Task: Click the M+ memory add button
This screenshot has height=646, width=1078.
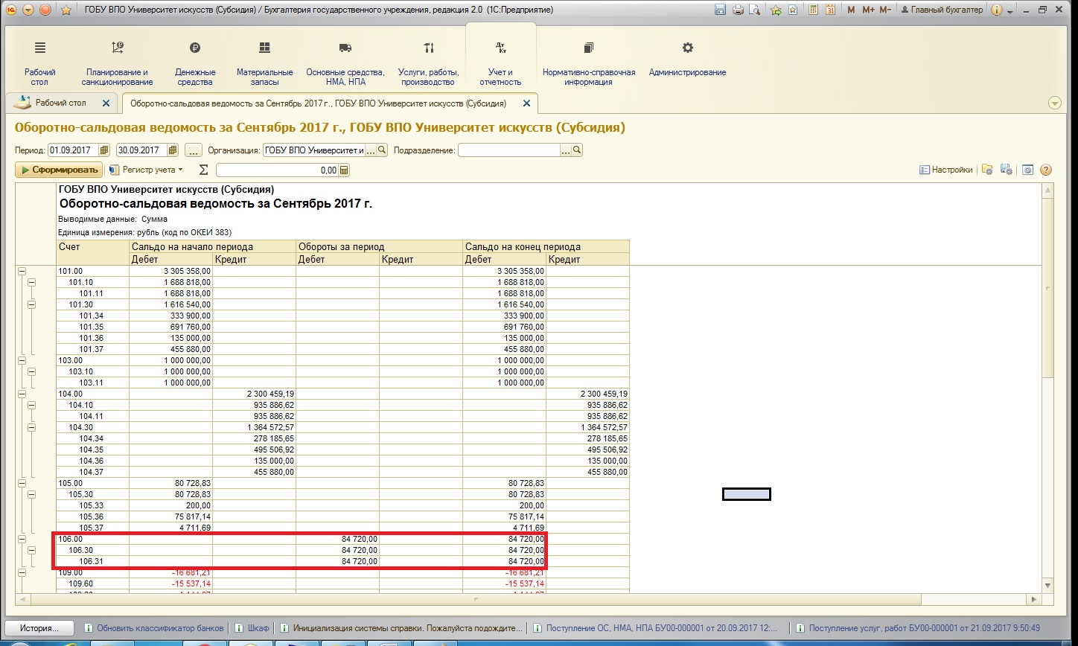Action: click(x=868, y=10)
